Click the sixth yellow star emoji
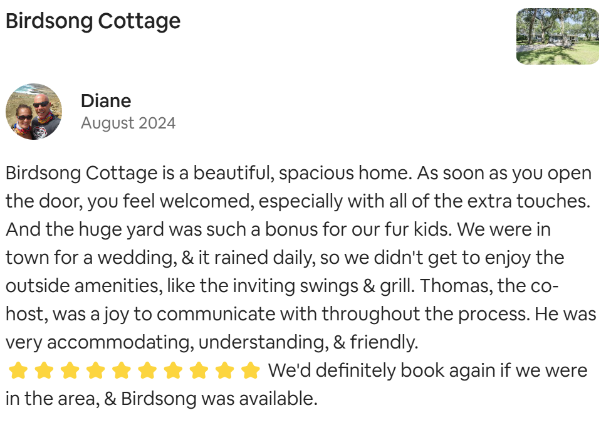 point(148,370)
